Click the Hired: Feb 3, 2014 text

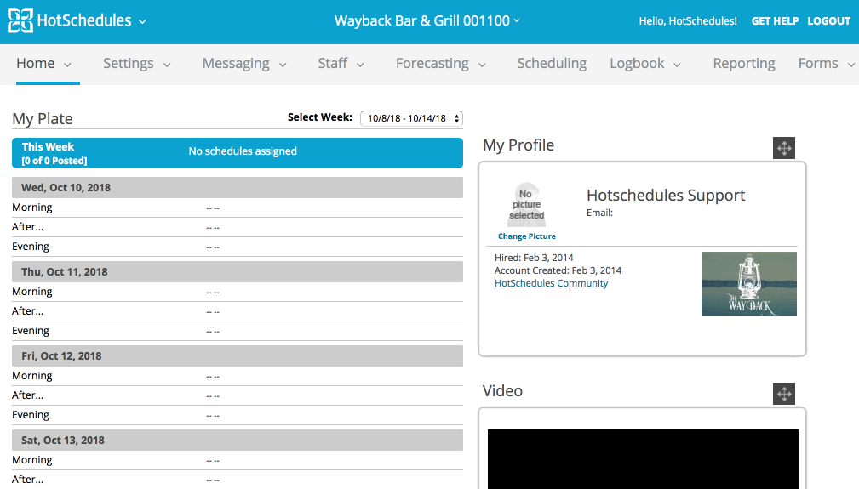[534, 258]
